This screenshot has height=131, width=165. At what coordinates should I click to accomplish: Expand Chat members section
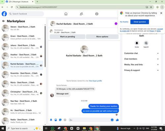[142, 59]
